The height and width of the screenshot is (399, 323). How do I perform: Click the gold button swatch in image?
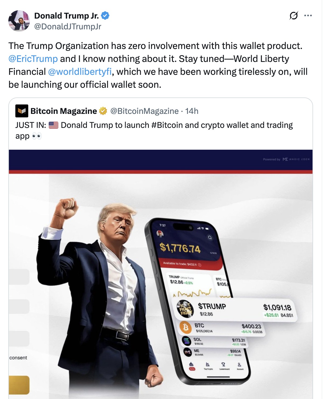coord(19,385)
